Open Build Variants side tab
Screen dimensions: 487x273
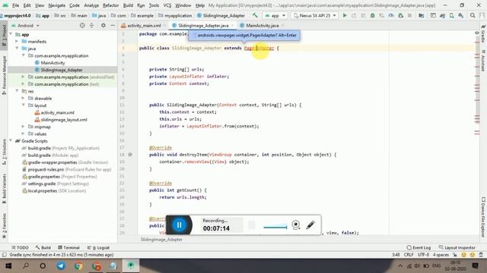(4, 189)
